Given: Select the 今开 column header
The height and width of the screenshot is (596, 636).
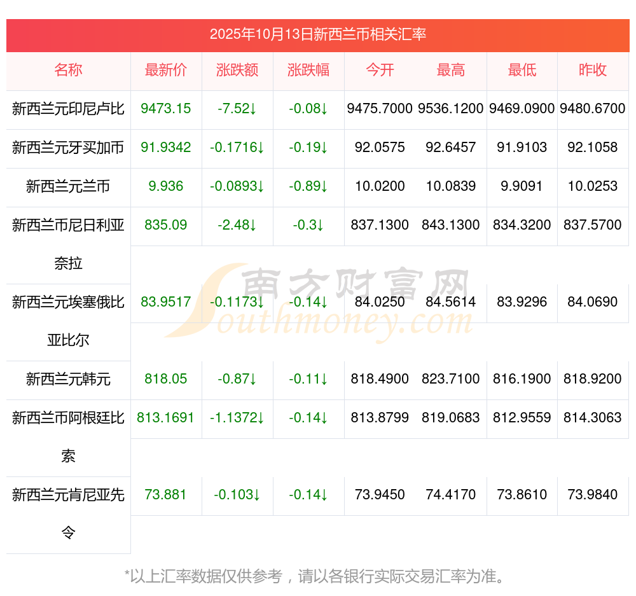Looking at the screenshot, I should point(380,70).
